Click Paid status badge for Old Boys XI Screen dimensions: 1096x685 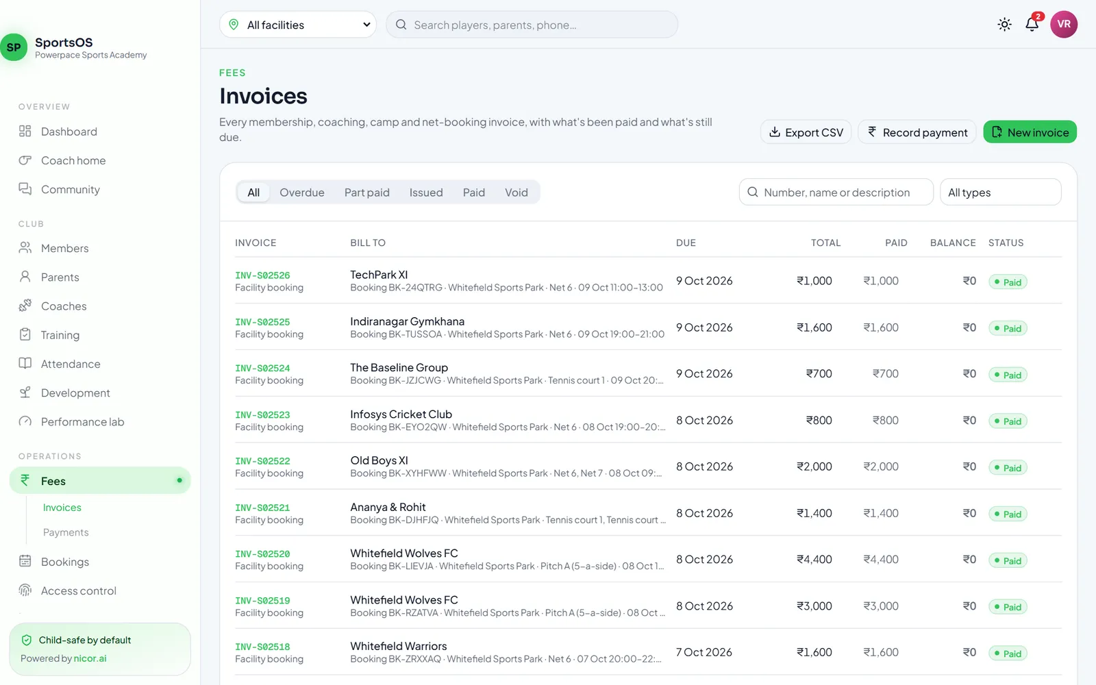[x=1008, y=468]
